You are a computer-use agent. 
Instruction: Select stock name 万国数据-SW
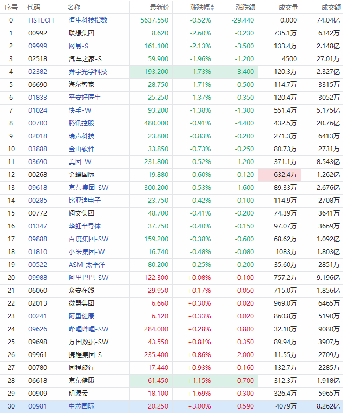click(x=88, y=342)
